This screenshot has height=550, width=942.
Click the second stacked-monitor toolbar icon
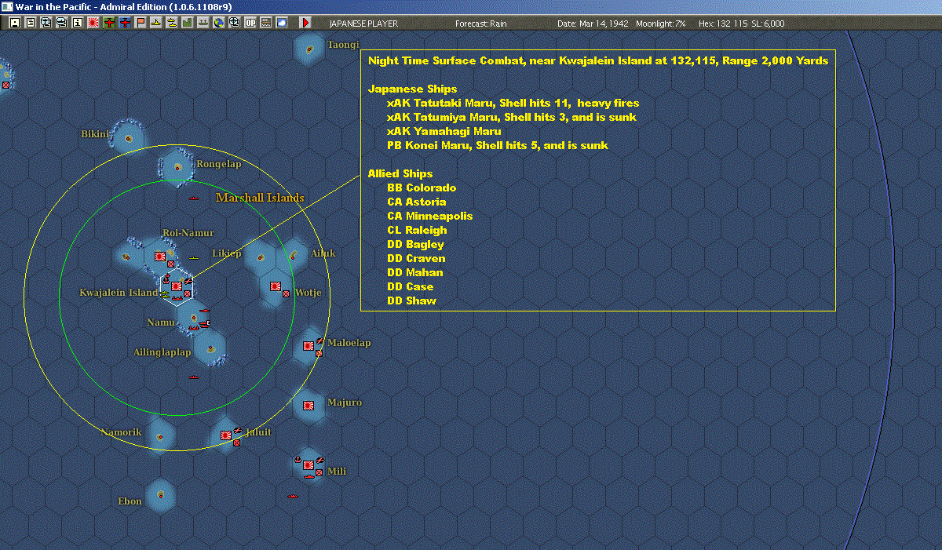(x=62, y=23)
